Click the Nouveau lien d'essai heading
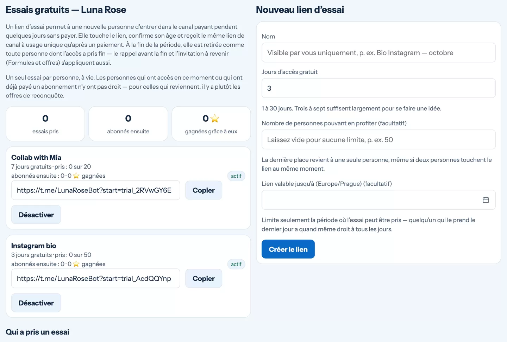 click(300, 10)
